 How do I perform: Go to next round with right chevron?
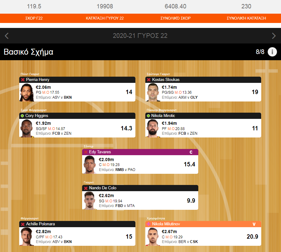pyautogui.click(x=274, y=36)
